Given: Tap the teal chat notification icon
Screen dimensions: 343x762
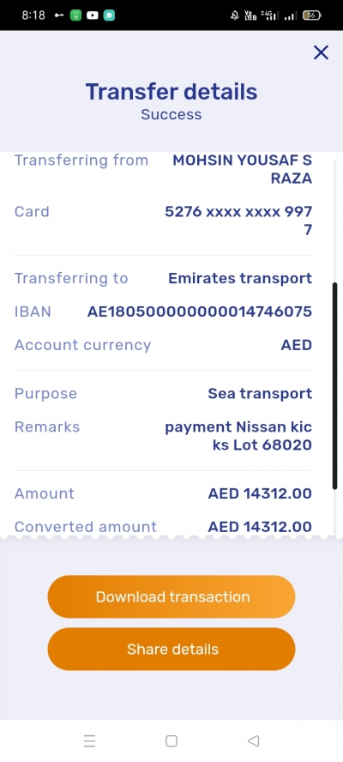Looking at the screenshot, I should point(110,15).
